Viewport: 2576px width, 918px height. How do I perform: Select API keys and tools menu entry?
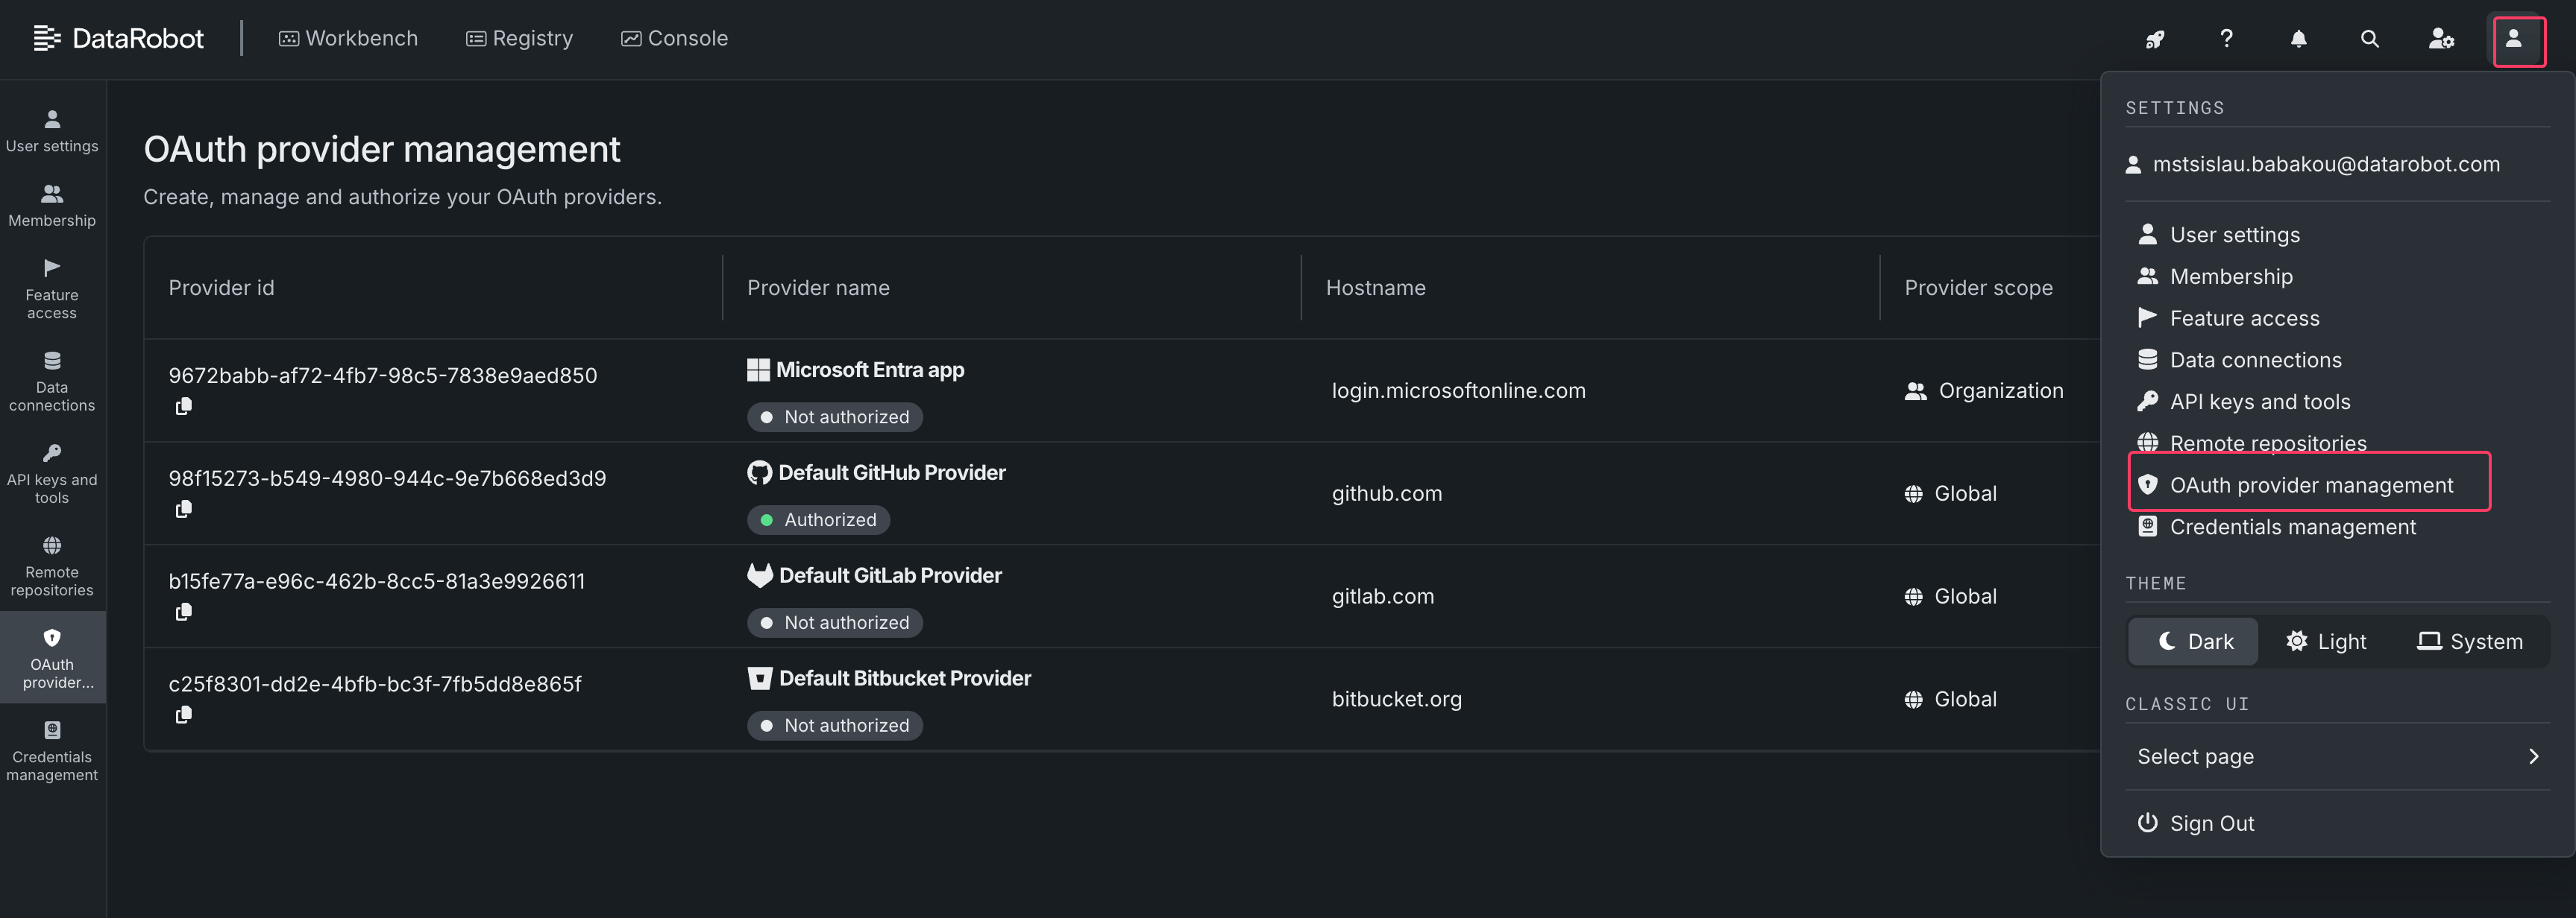(2259, 402)
